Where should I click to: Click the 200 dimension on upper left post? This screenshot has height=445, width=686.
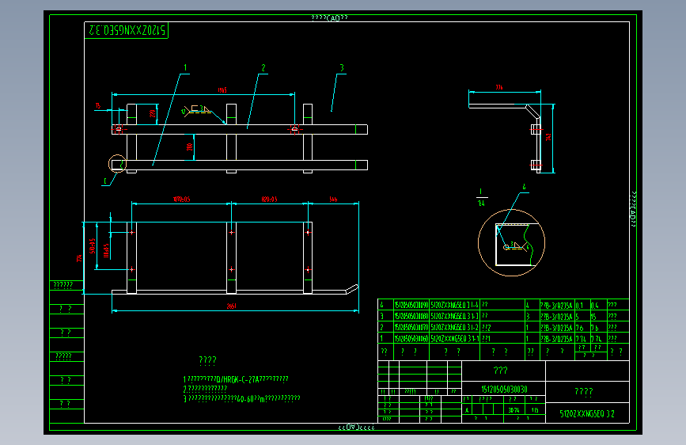pos(152,113)
